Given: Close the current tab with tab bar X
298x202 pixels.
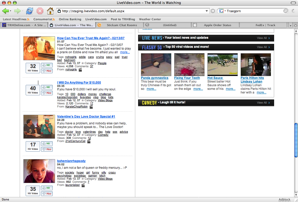Looking at the screenshot, I should tap(295, 25).
